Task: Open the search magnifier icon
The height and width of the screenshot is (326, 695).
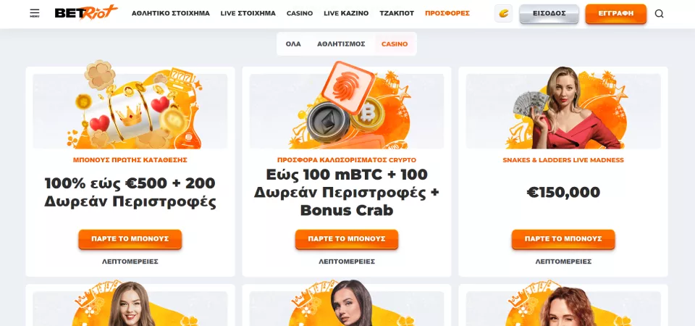Action: (659, 13)
